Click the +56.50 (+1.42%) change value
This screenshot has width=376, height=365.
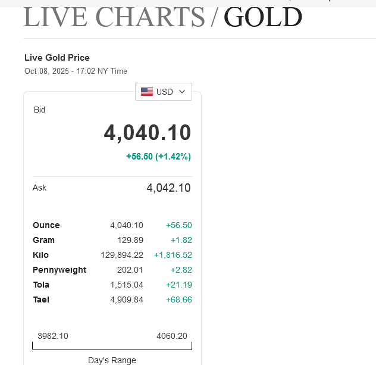[x=158, y=157]
